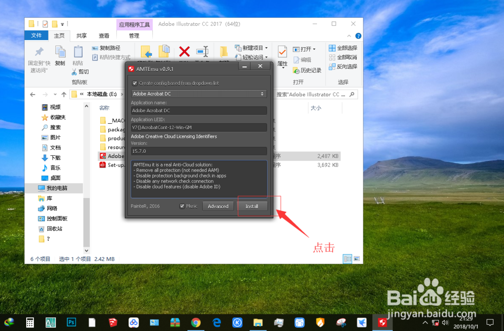Image resolution: width=504 pixels, height=331 pixels.
Task: Click the Version field showing 15.7.0
Action: point(199,151)
